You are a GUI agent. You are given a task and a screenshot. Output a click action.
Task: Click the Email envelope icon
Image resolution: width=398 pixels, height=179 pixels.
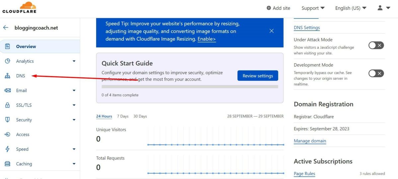[7, 90]
